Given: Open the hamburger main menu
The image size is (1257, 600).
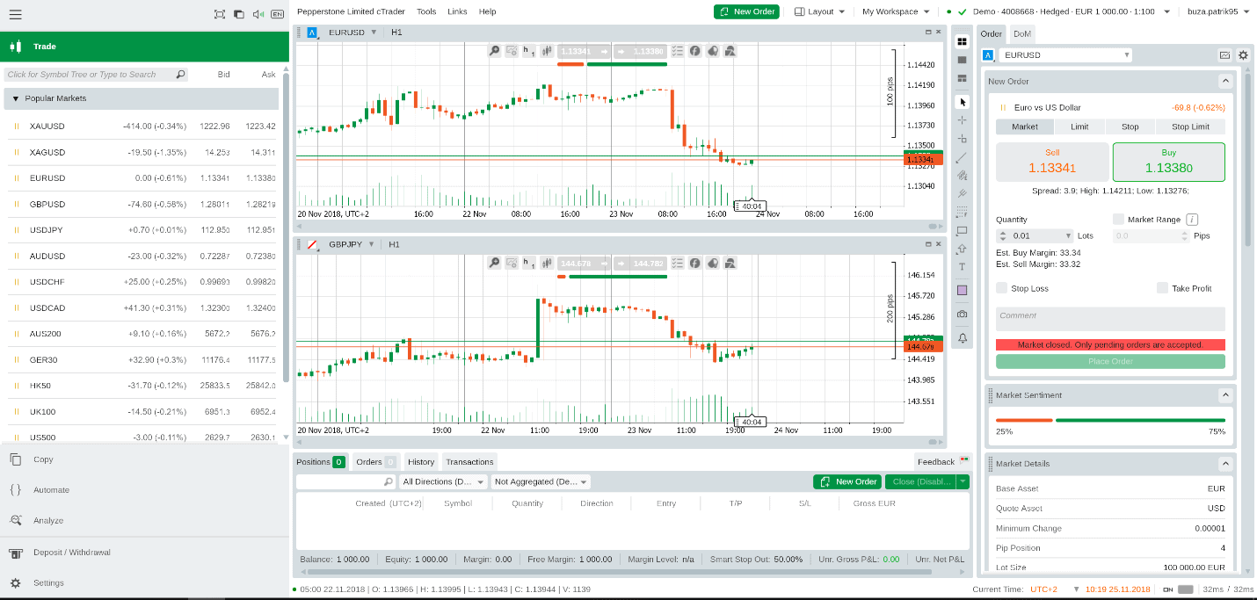Looking at the screenshot, I should [15, 14].
